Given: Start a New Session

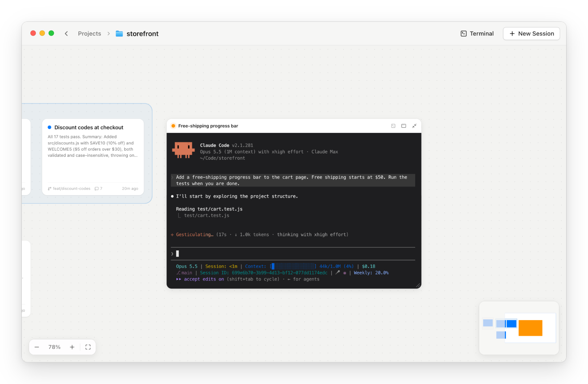Looking at the screenshot, I should pos(531,33).
